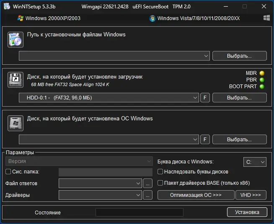The image size is (274, 224).
Task: Click the green PBR status indicator
Action: (262, 80)
